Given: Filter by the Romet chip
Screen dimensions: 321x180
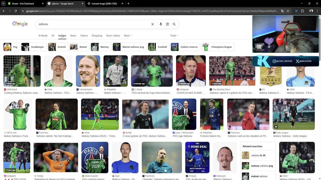Looking at the screenshot, I should click(x=79, y=47).
